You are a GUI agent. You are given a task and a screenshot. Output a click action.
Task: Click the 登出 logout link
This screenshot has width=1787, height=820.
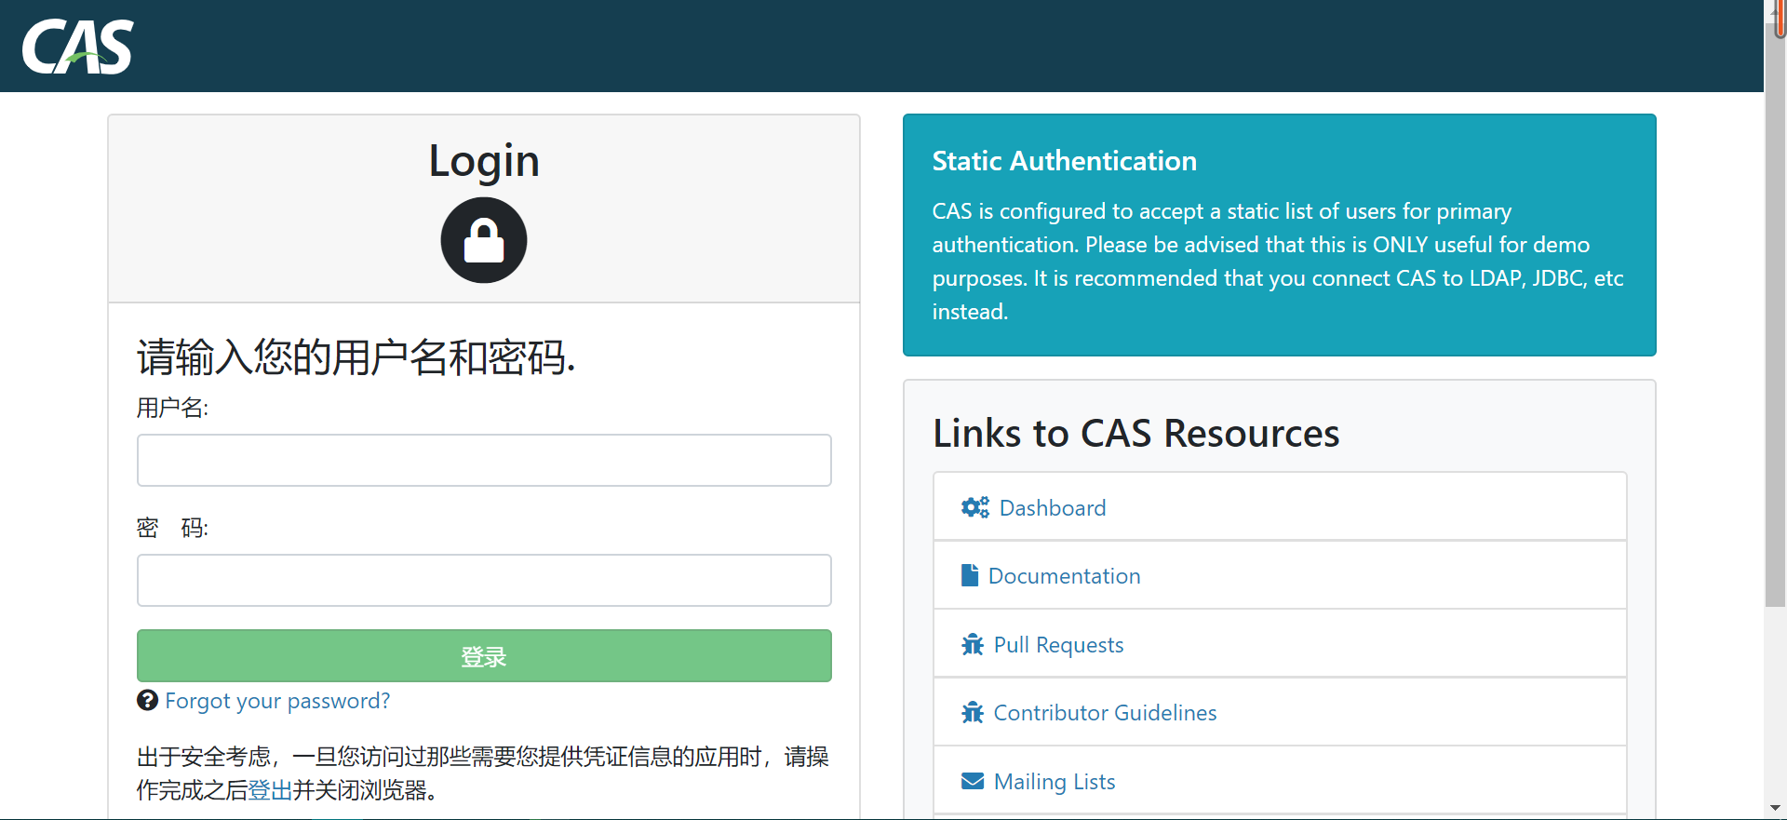[271, 790]
